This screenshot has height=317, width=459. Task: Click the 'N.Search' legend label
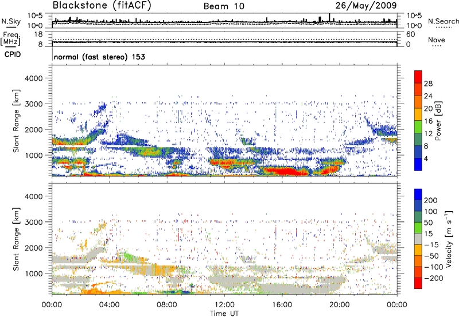(x=443, y=21)
